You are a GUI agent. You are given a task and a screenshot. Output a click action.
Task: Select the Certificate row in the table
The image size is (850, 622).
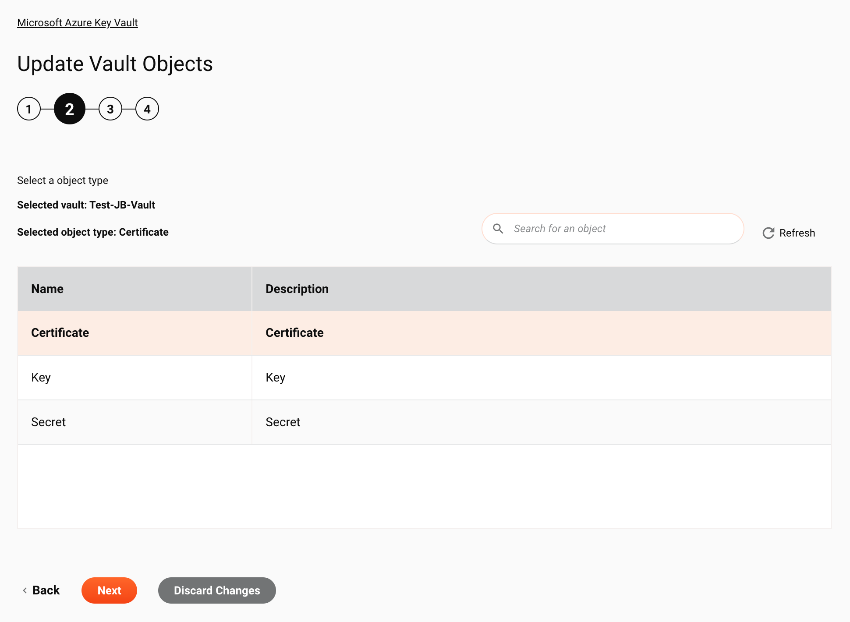424,332
